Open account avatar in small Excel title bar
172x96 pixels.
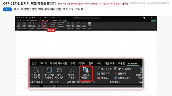point(144,18)
